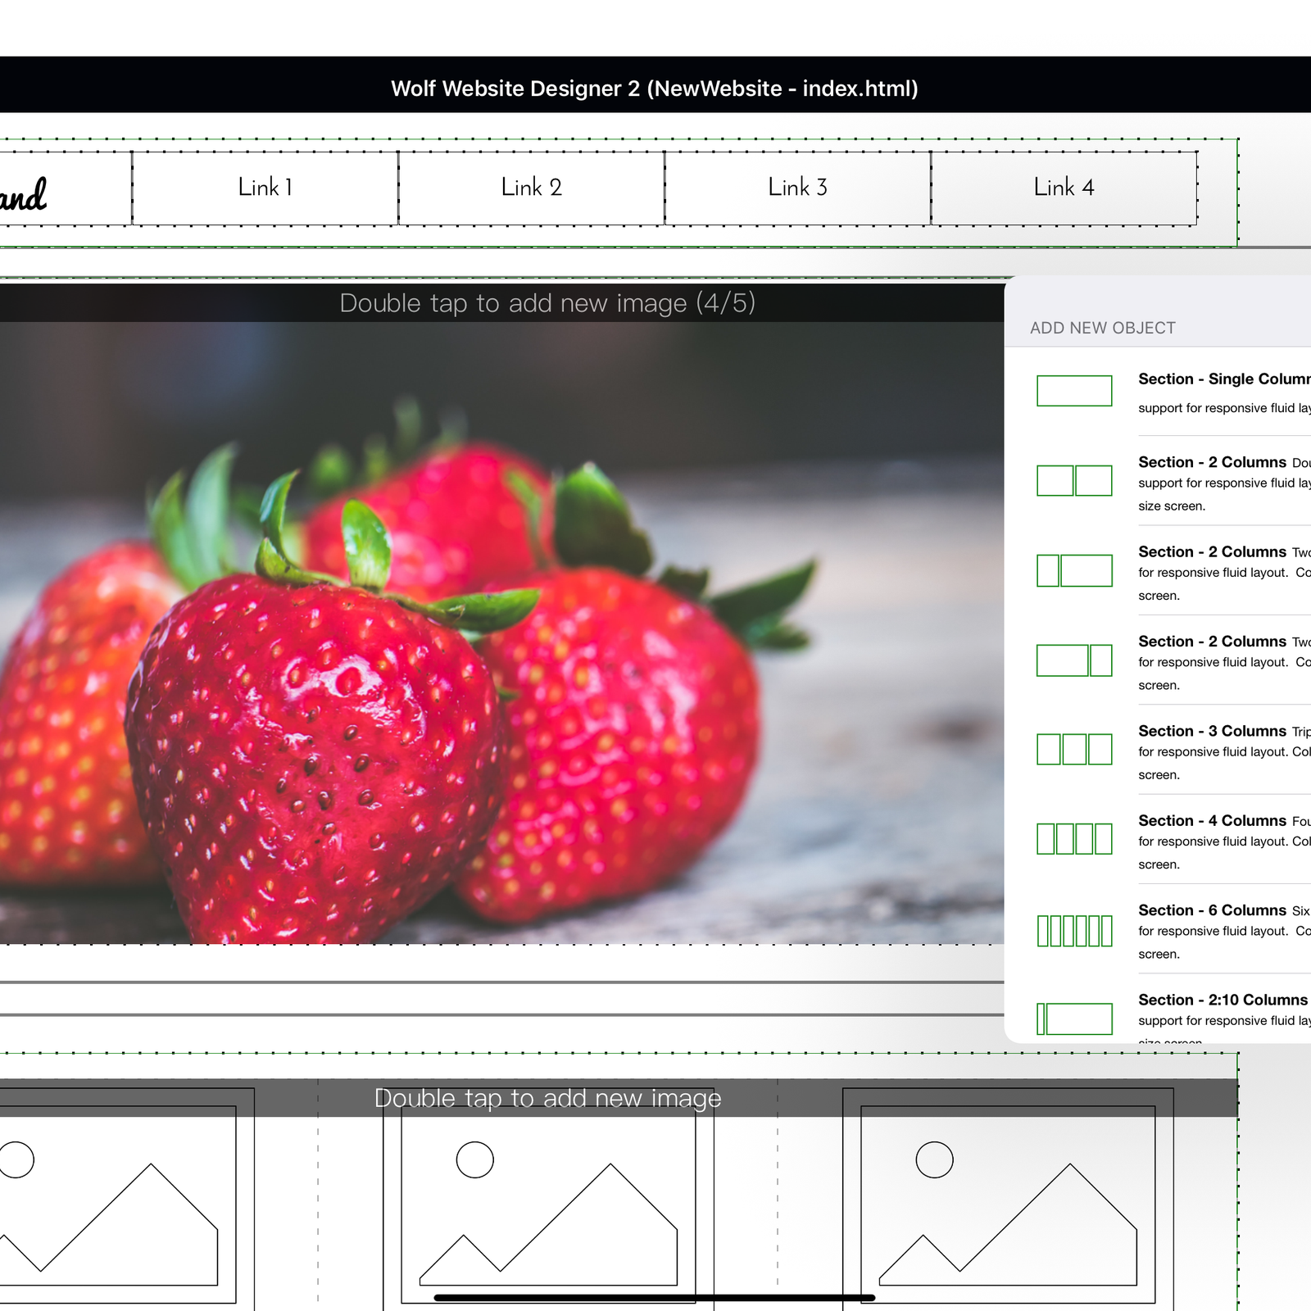Click the Link 2 navigation item

pyautogui.click(x=532, y=188)
